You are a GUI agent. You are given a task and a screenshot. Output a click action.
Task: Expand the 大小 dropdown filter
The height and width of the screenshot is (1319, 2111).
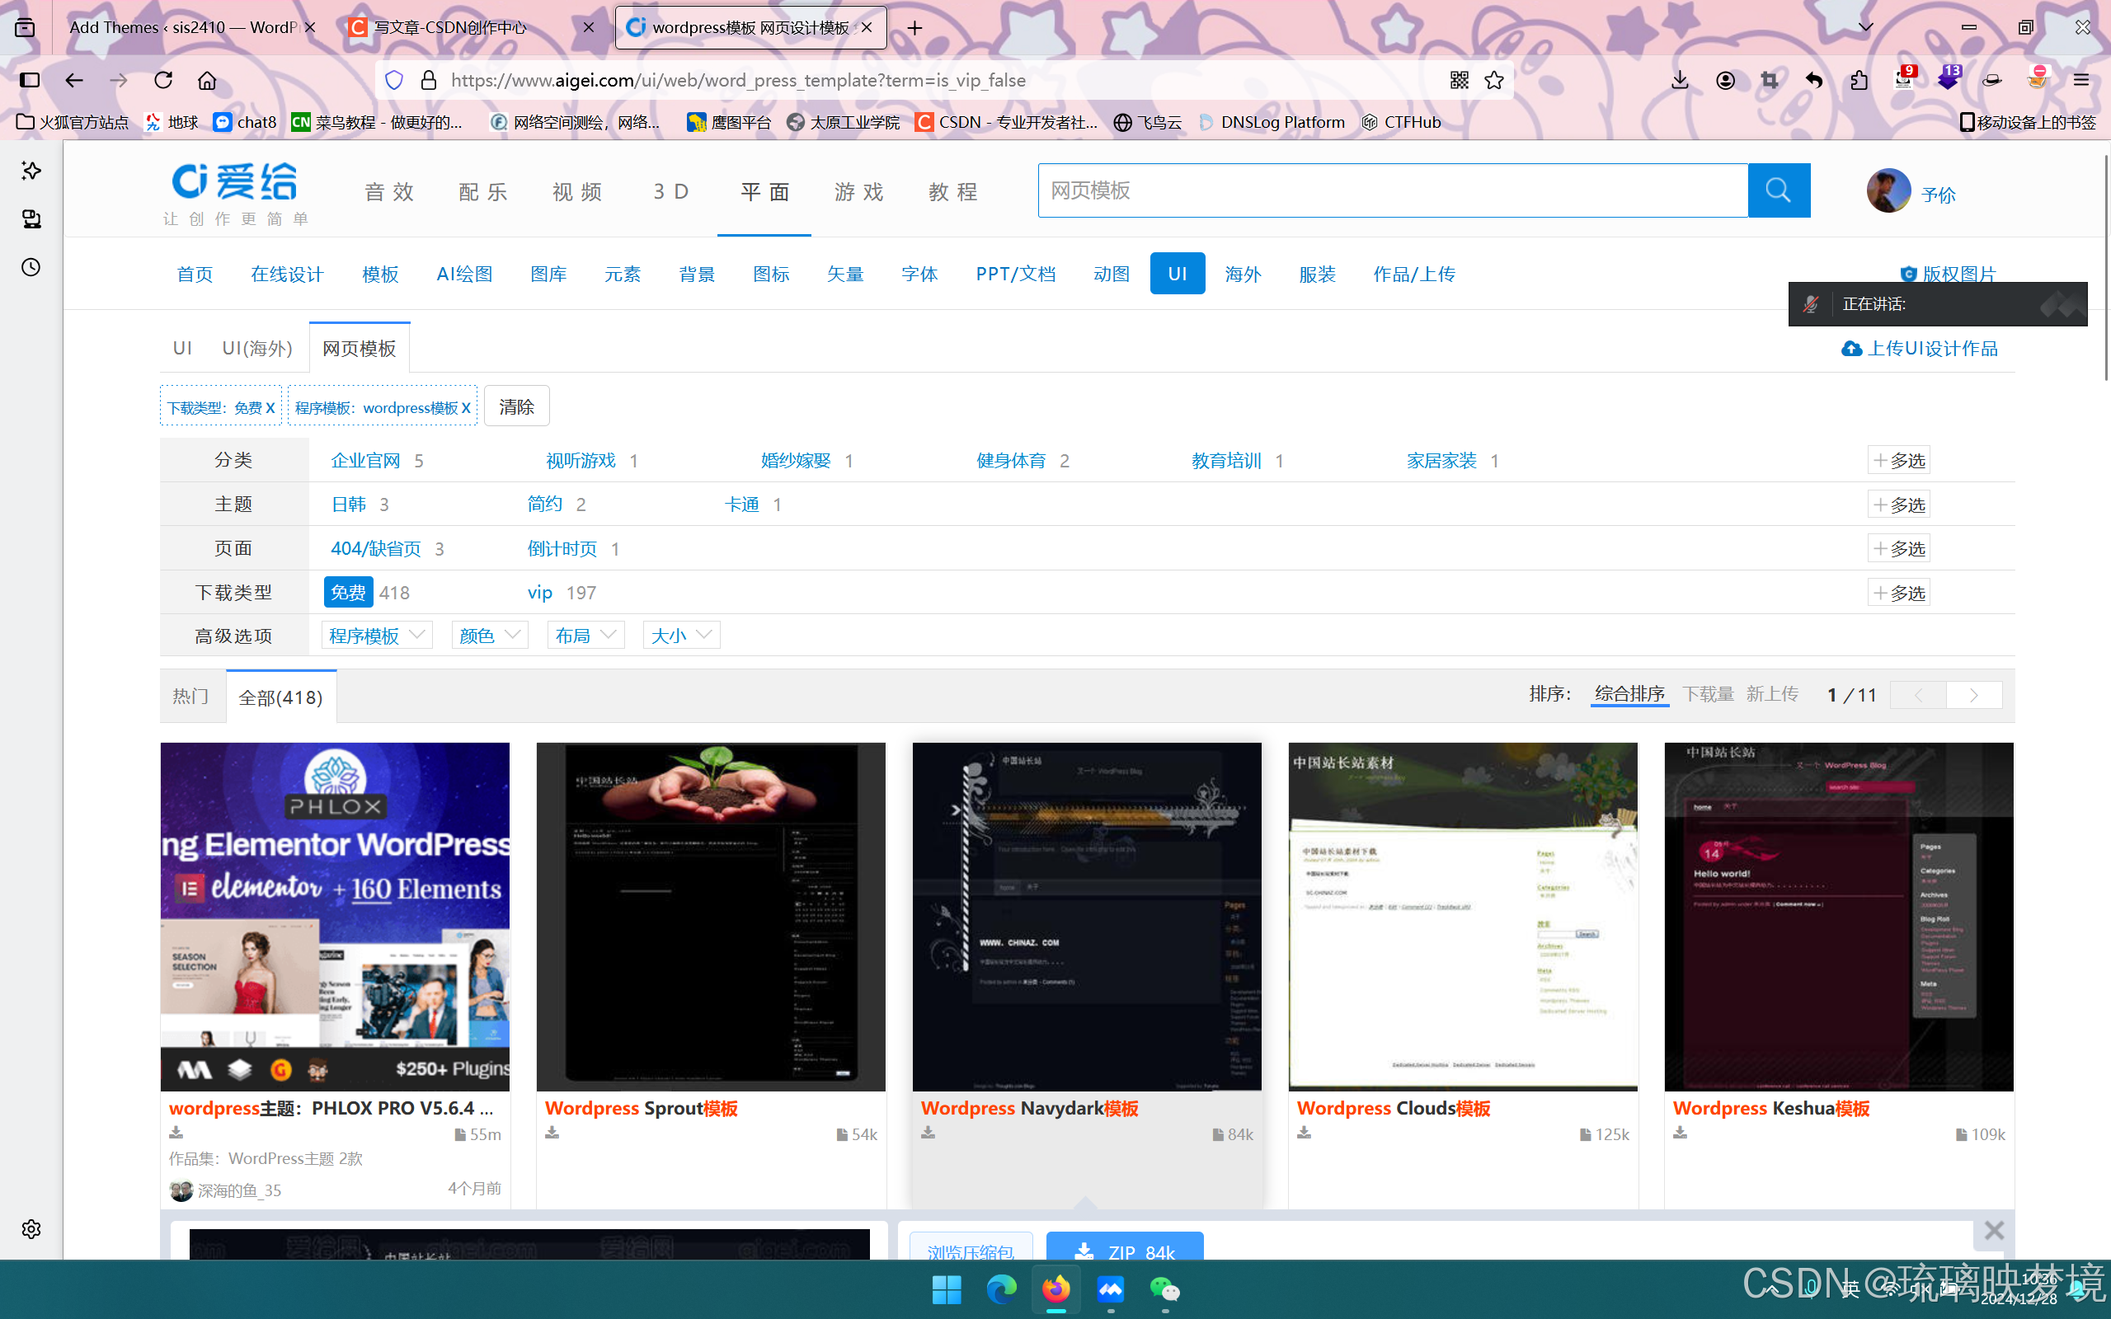pyautogui.click(x=681, y=635)
